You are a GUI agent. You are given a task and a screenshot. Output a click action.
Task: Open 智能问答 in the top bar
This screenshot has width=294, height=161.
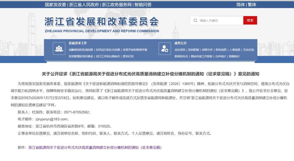(x=143, y=5)
